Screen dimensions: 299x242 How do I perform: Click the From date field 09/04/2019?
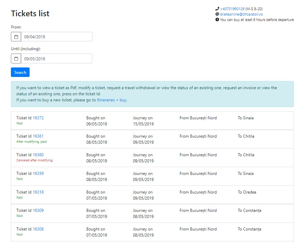tap(57, 37)
